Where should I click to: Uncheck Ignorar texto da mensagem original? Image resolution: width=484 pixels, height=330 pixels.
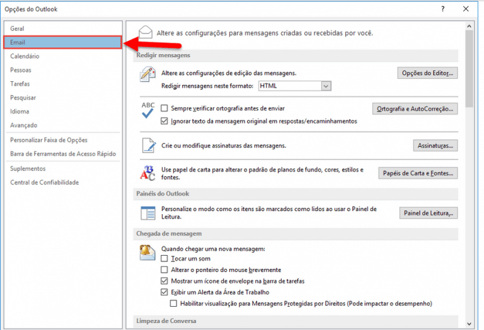[x=164, y=121]
